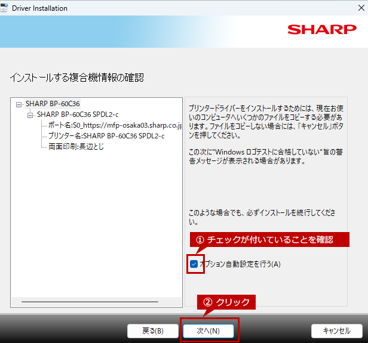Screen dimensions: 368x343
Task: Click the キャンセル button
Action: 337,331
